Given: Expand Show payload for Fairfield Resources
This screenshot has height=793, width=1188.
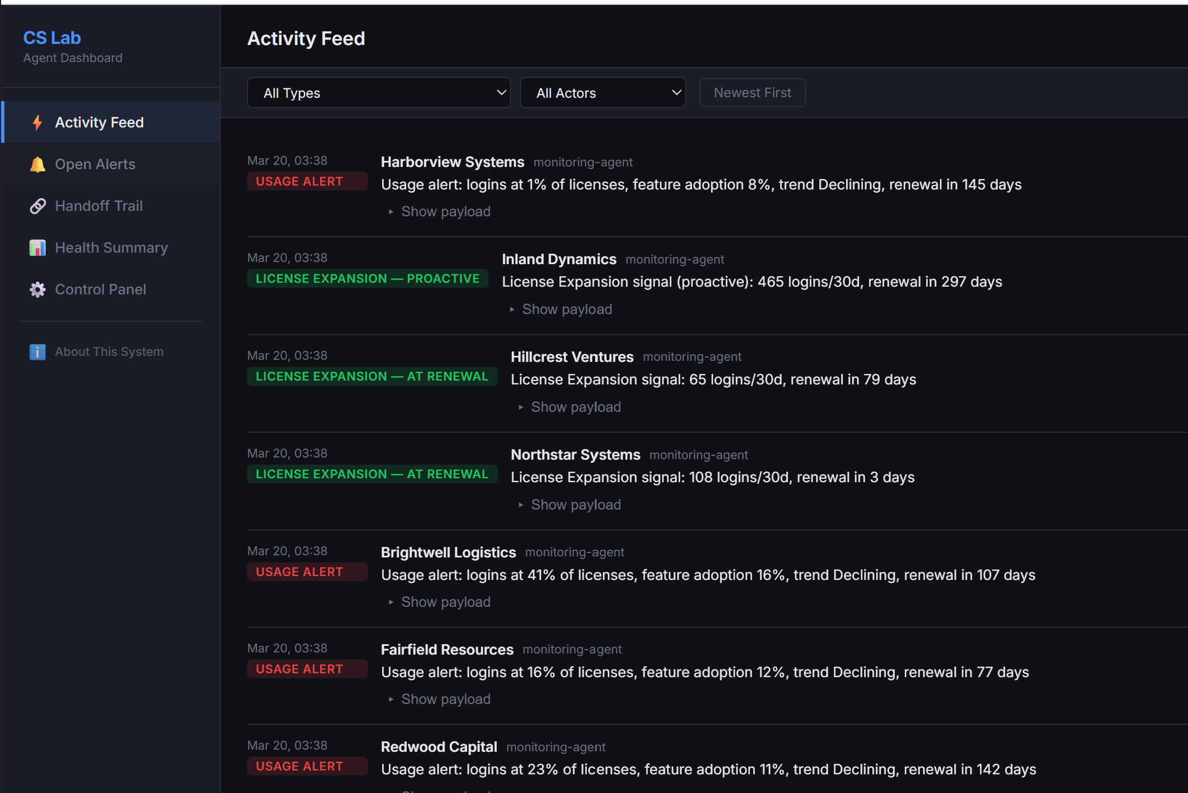Looking at the screenshot, I should tap(440, 699).
